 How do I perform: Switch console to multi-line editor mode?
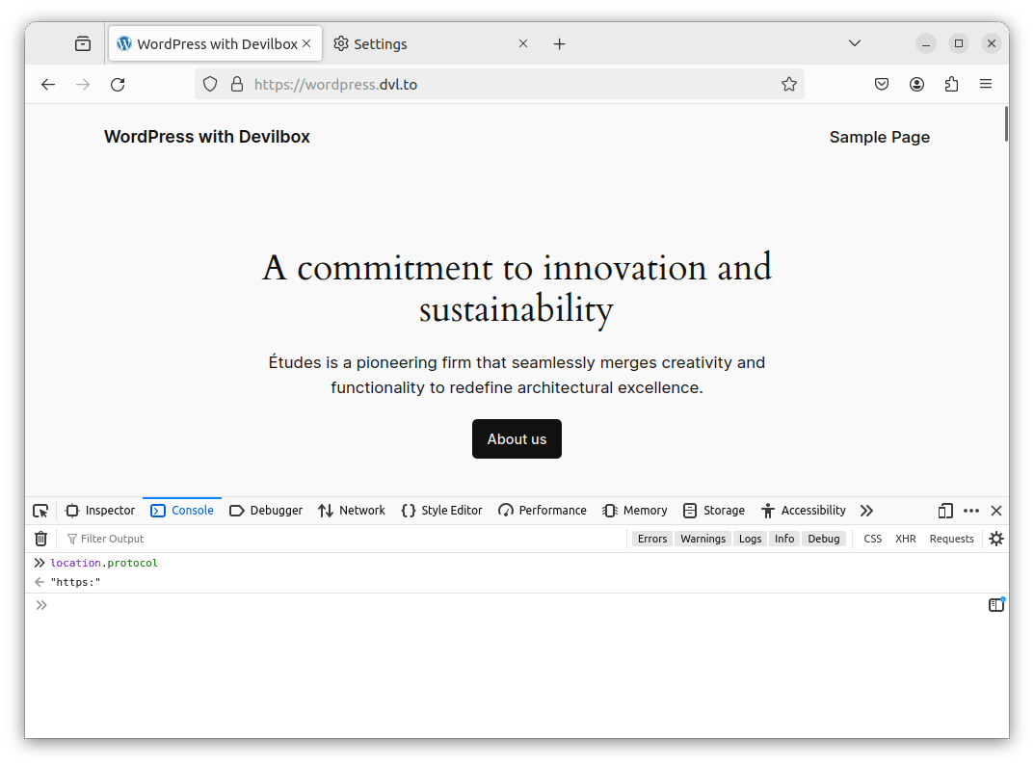click(x=996, y=605)
